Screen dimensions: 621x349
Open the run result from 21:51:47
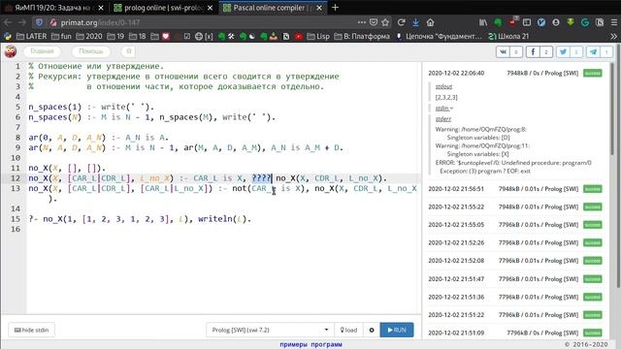[515, 278]
